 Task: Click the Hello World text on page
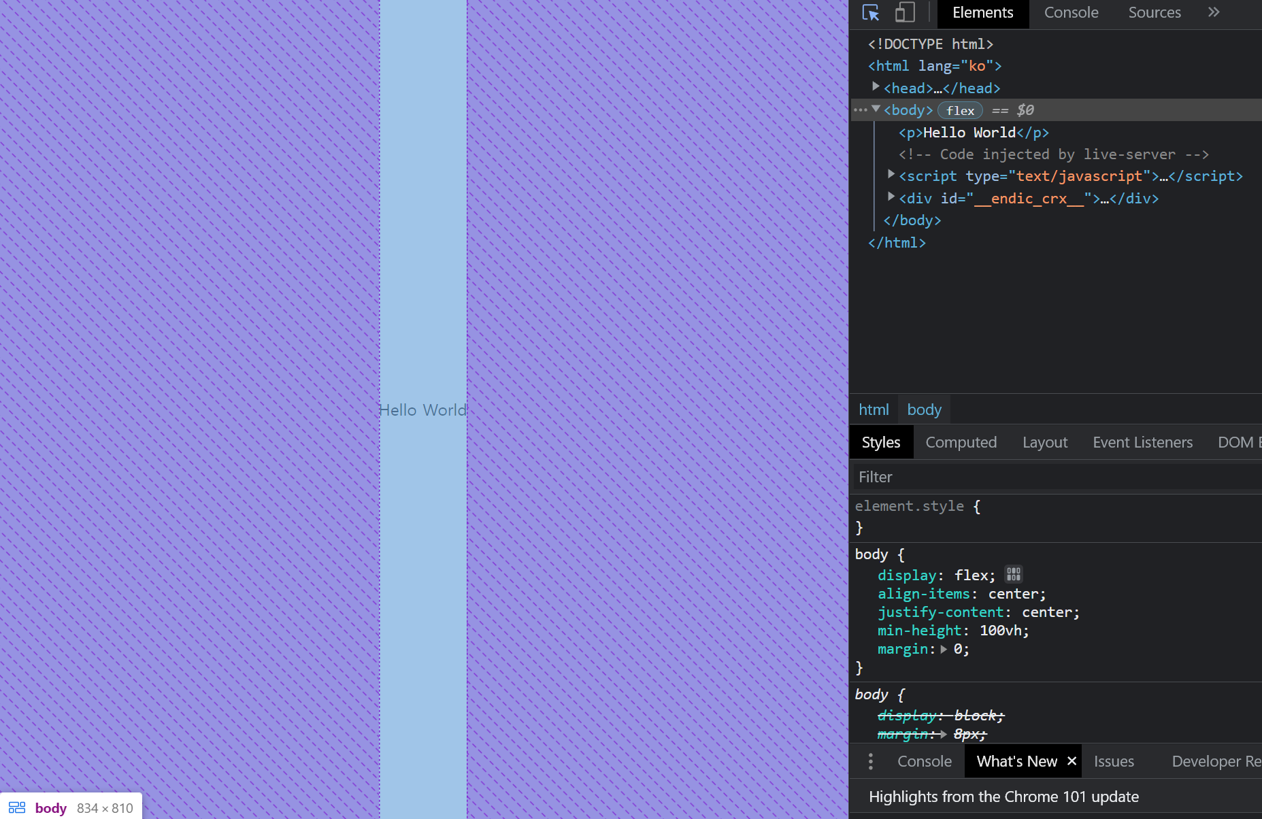point(422,410)
